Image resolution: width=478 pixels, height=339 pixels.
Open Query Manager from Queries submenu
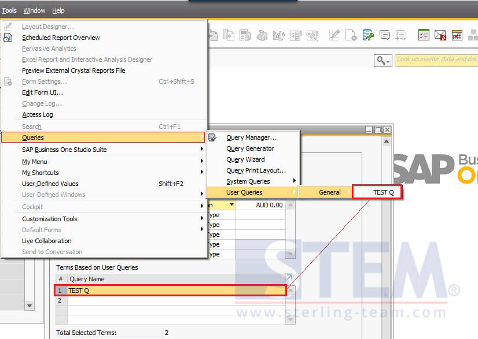(253, 137)
